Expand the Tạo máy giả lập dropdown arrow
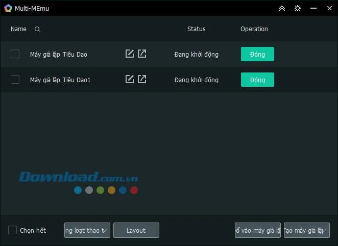This screenshot has width=338, height=246. point(325,230)
